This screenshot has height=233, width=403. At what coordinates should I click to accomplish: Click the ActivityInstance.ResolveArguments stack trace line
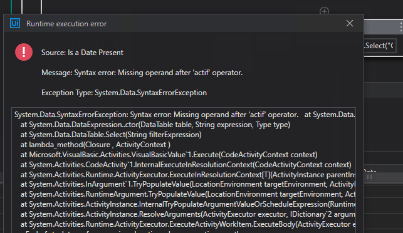click(188, 214)
